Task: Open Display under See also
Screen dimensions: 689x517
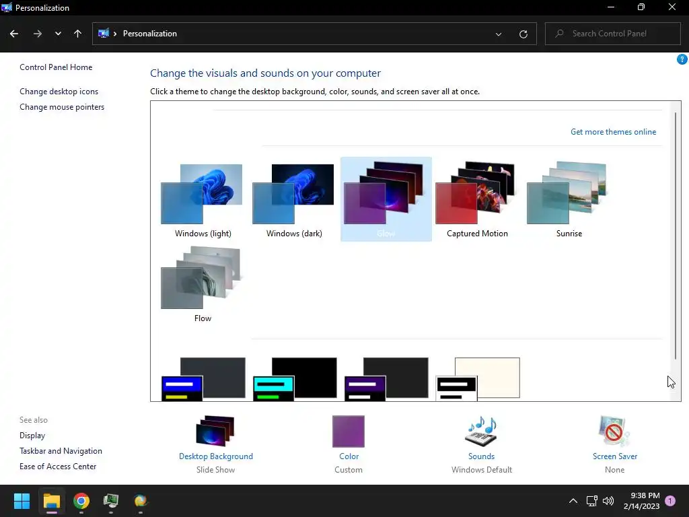Action: tap(32, 436)
